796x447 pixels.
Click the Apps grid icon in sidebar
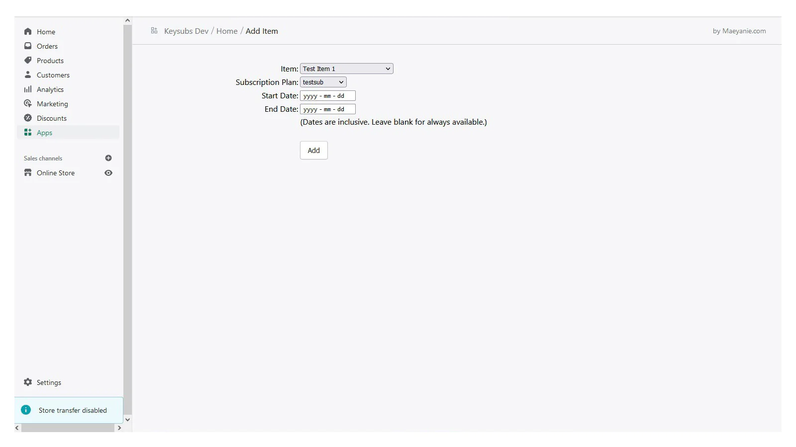tap(28, 132)
